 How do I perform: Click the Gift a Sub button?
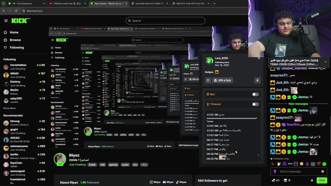click(x=222, y=80)
